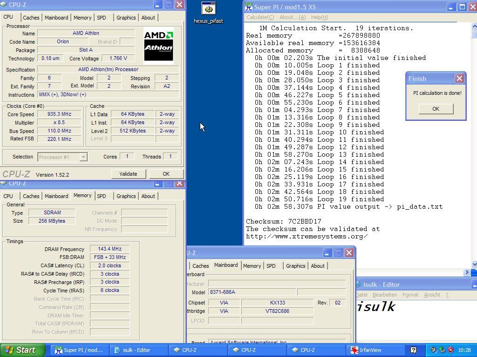Open the Format menu in Editor

coord(410,295)
